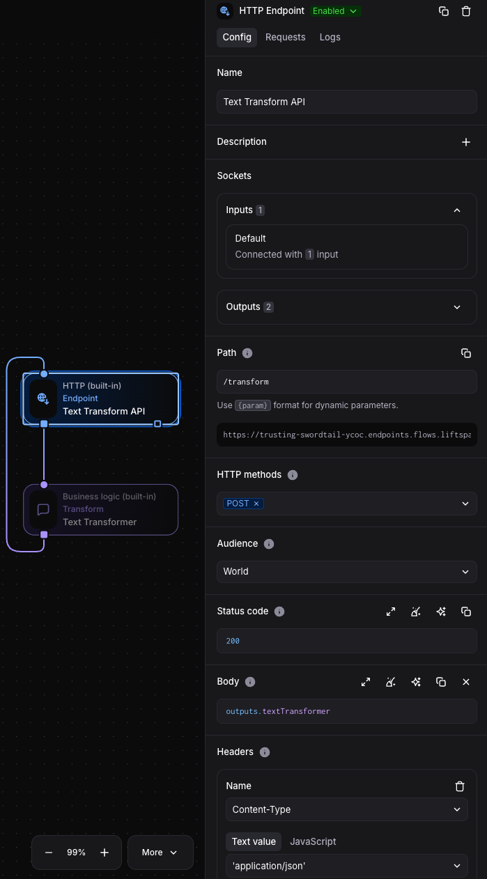Copy the Path value

point(466,353)
